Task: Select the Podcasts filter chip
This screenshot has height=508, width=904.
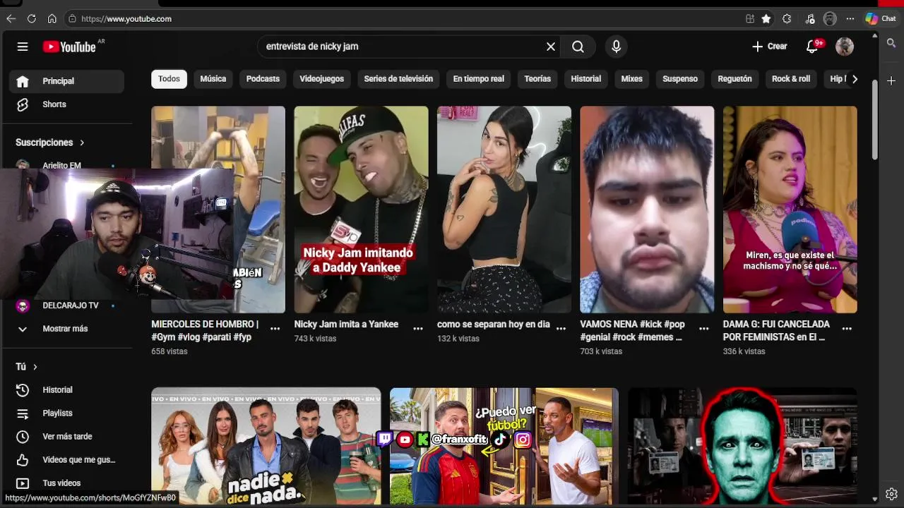Action: click(263, 79)
